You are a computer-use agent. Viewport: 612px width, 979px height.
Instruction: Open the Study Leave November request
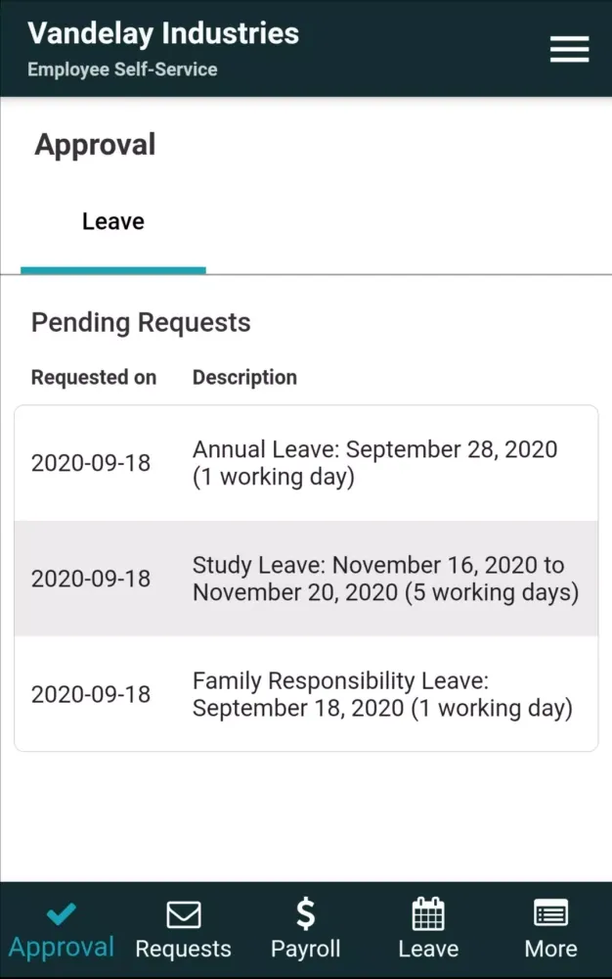pyautogui.click(x=385, y=579)
